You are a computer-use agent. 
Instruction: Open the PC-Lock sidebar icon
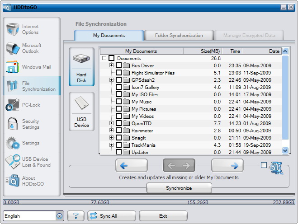pos(12,105)
